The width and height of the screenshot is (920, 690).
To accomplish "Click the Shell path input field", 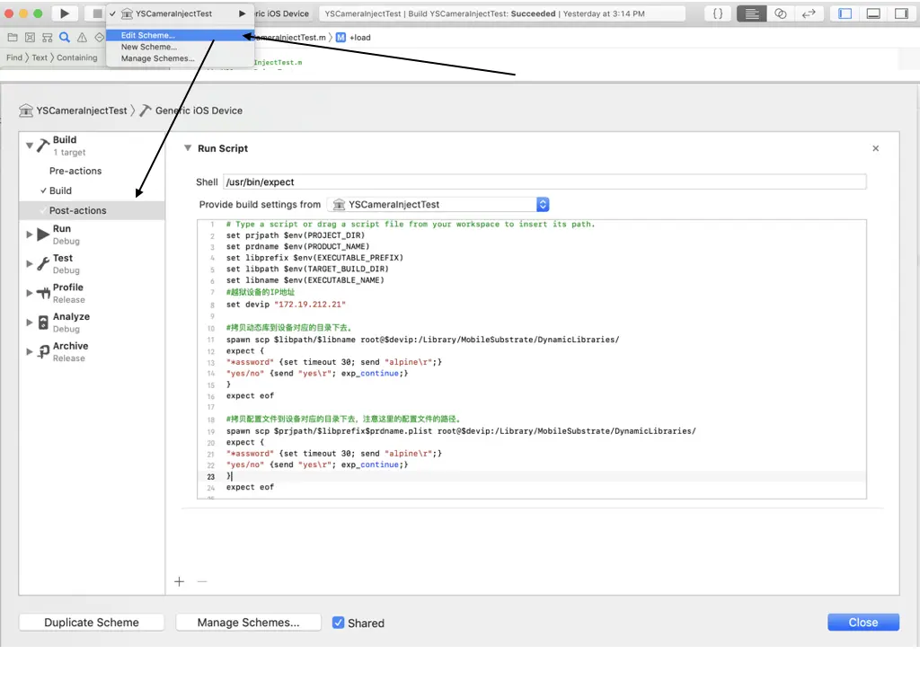I will 544,181.
